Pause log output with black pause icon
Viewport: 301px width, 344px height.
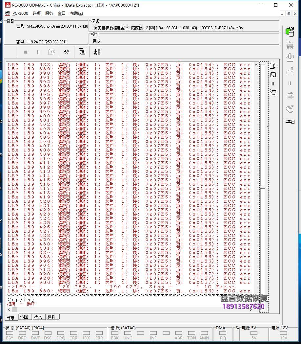273,83
